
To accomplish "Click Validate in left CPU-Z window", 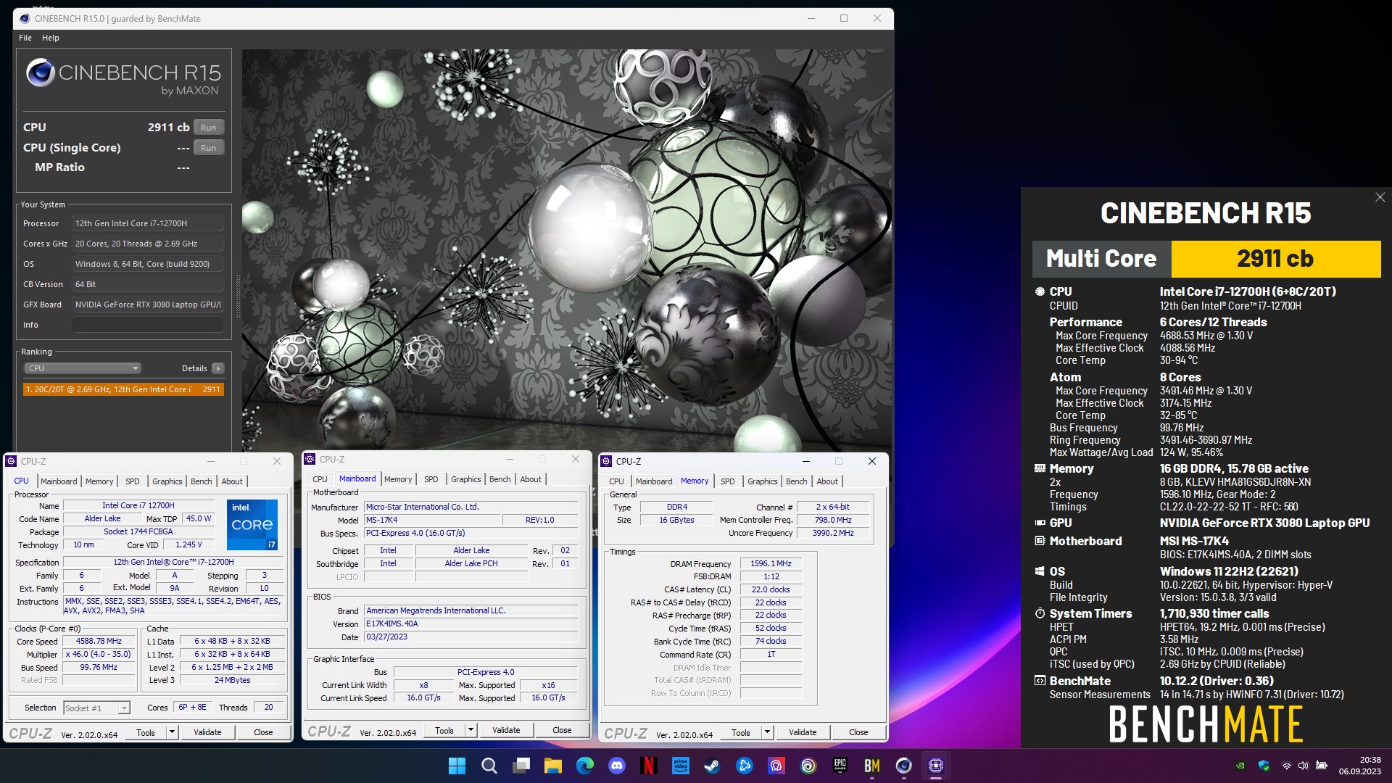I will 207,733.
